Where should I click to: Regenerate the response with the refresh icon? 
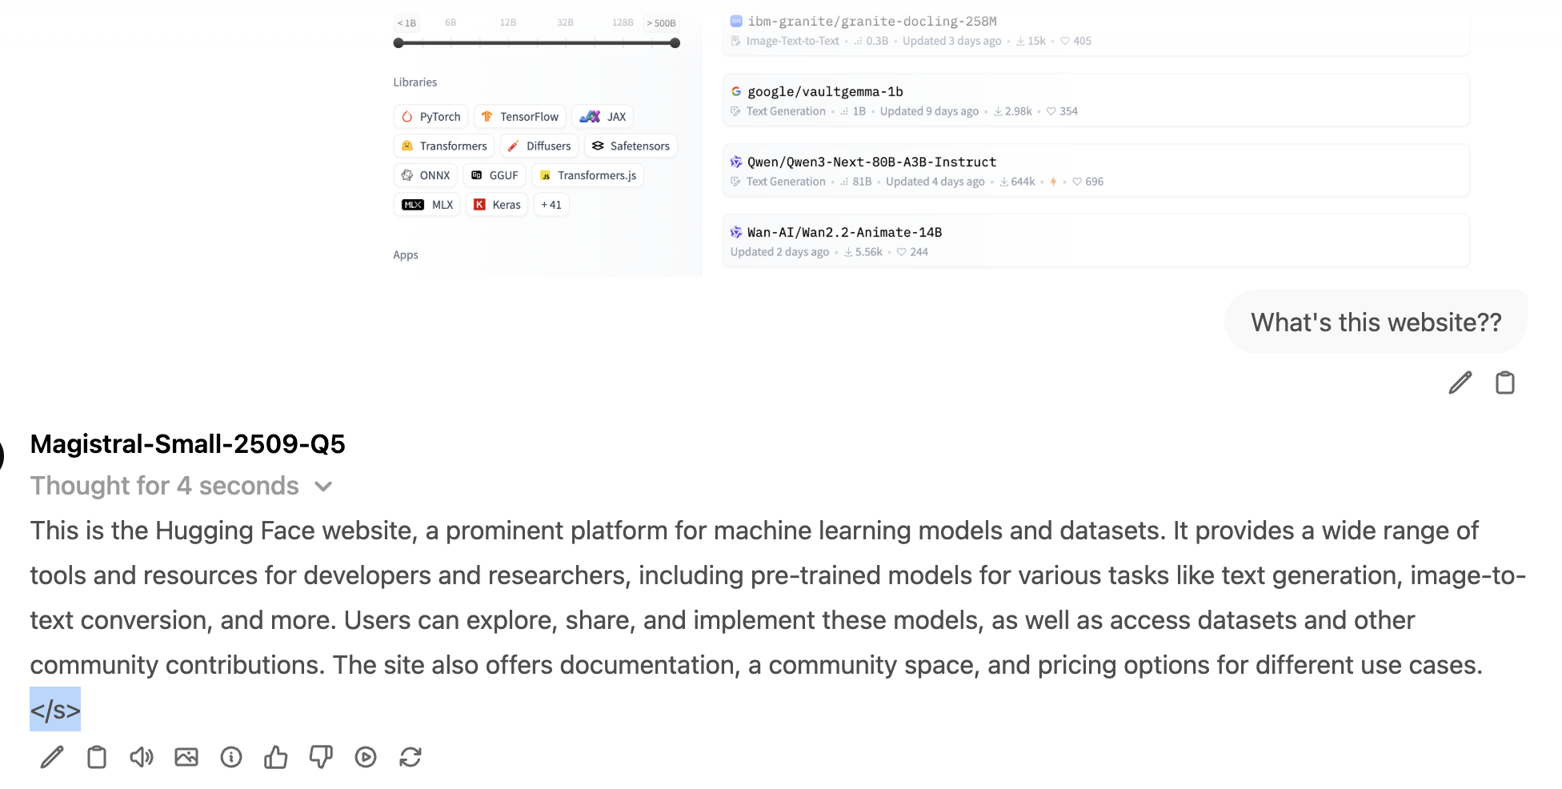coord(411,757)
